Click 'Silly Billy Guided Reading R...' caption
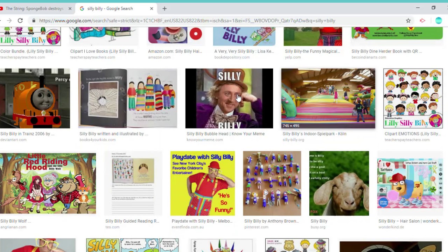This screenshot has height=252, width=448. coord(132,221)
